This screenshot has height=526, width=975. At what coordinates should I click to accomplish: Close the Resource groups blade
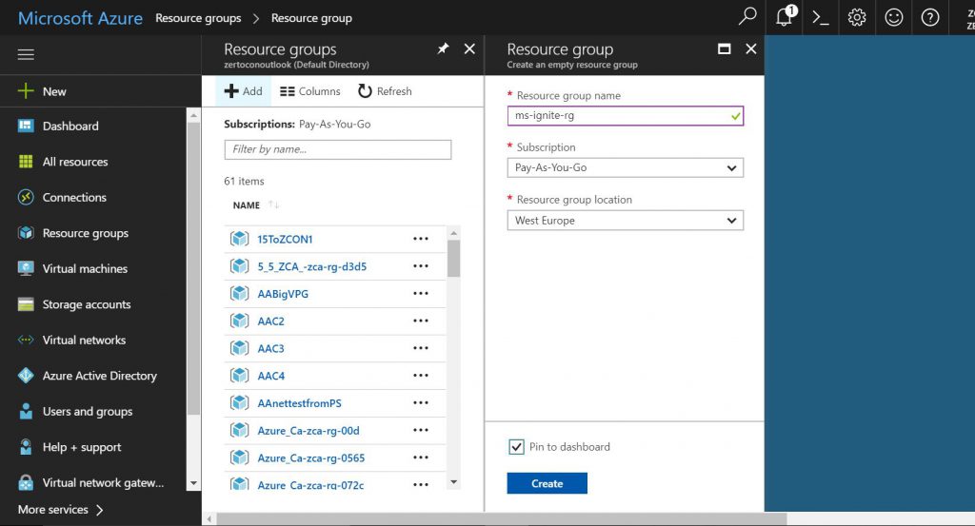[x=469, y=49]
